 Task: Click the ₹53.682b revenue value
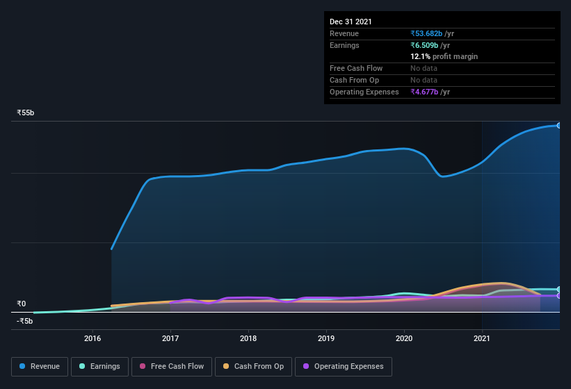(426, 33)
